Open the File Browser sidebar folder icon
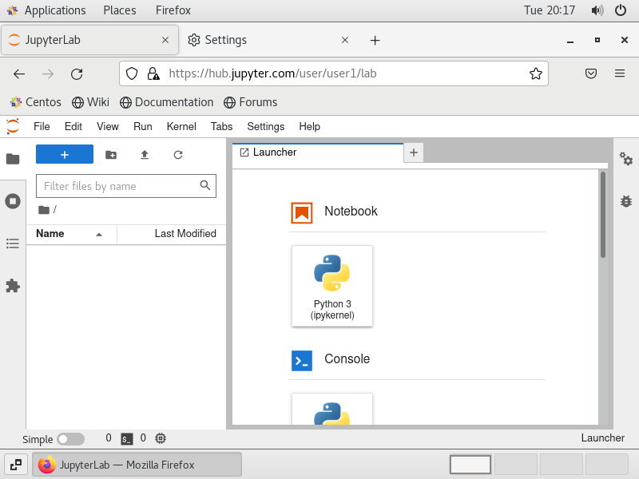This screenshot has width=639, height=479. coord(13,158)
